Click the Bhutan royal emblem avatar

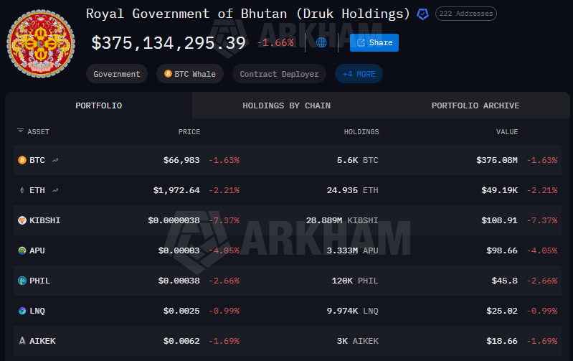point(39,43)
